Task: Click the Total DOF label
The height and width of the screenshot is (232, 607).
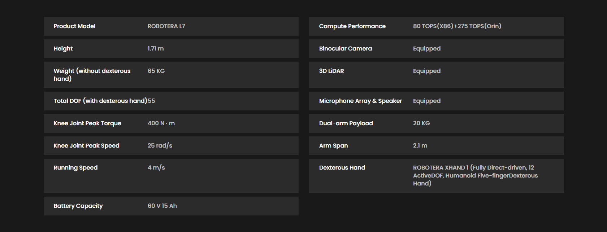Action: [x=100, y=101]
